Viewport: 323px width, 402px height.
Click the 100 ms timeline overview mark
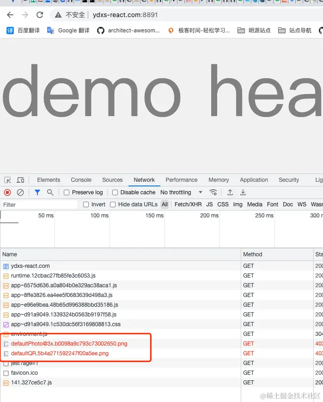click(99, 216)
